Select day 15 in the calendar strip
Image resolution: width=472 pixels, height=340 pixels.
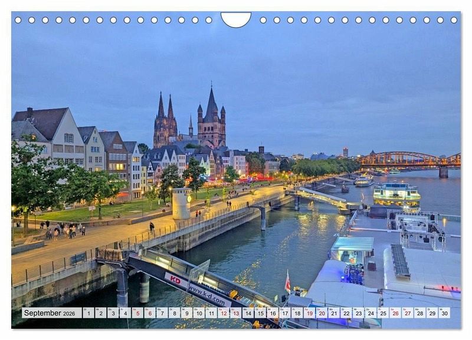[x=260, y=313]
